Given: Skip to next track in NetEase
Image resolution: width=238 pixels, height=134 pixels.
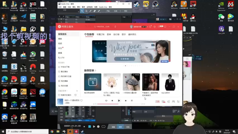Looking at the screenshot, I should tap(126, 101).
